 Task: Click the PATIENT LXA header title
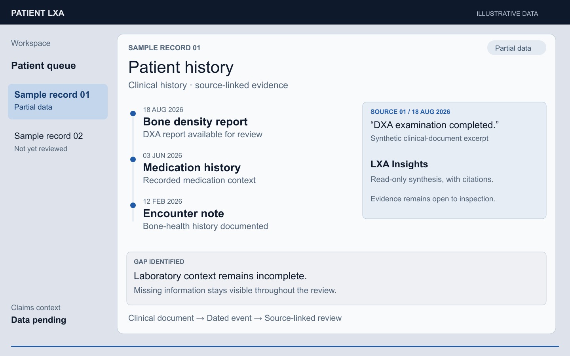click(38, 13)
